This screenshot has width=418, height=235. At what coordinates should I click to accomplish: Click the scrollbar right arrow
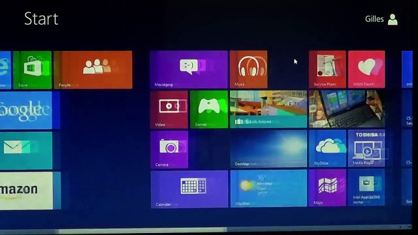click(x=400, y=227)
